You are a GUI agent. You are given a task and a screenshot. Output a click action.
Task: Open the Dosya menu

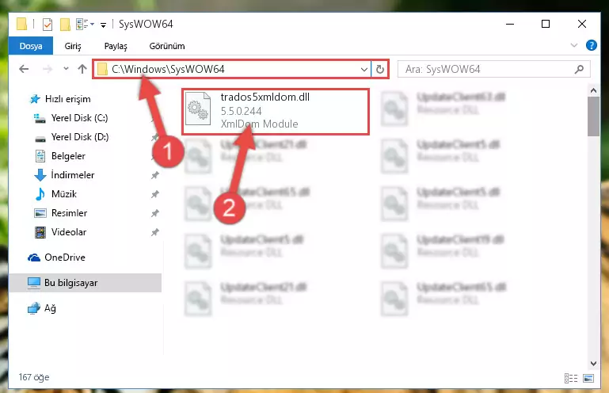[31, 46]
